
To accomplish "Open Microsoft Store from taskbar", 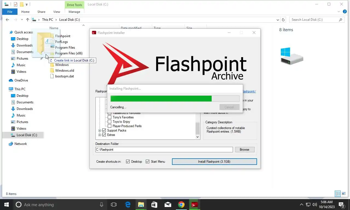I will pyautogui.click(x=154, y=205).
